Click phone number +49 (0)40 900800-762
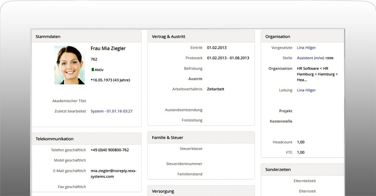 110,150
